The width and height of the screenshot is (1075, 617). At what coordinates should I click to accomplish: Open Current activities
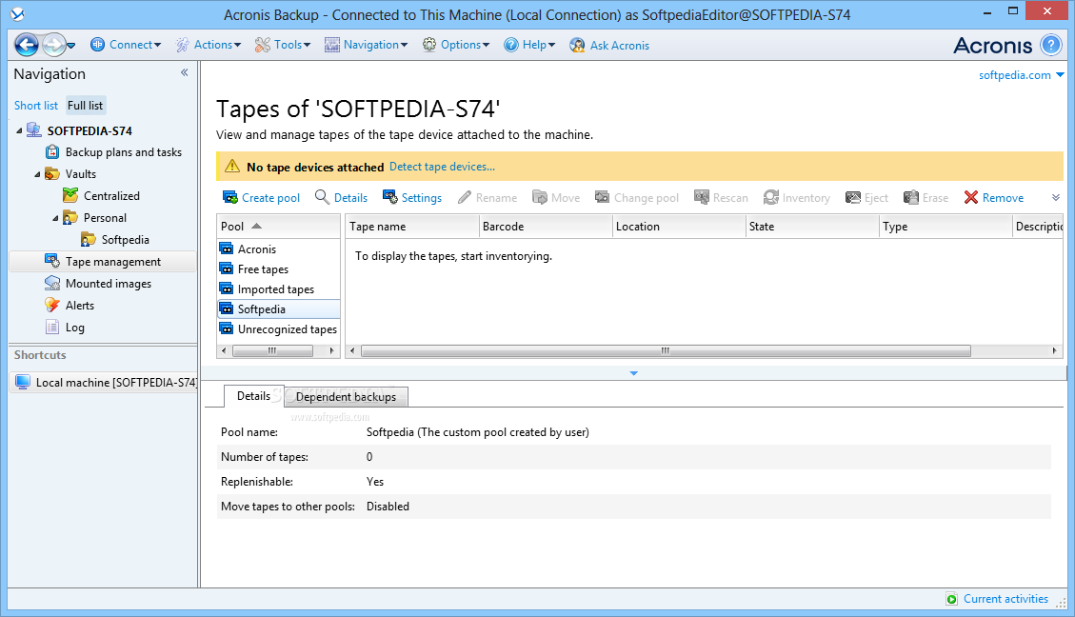998,599
